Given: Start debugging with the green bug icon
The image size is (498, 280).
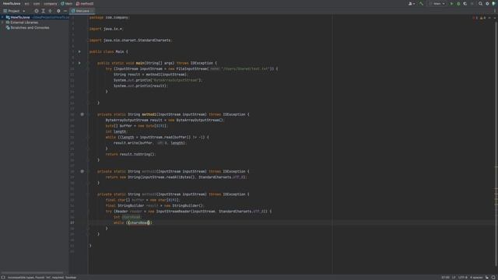Looking at the screenshot, I should [458, 3].
